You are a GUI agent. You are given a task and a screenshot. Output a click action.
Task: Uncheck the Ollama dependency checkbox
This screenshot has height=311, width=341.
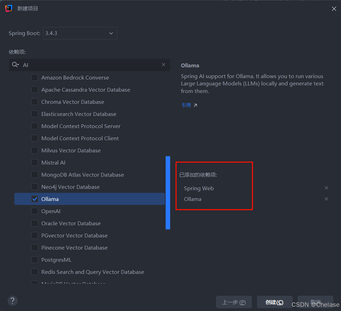[x=35, y=199]
